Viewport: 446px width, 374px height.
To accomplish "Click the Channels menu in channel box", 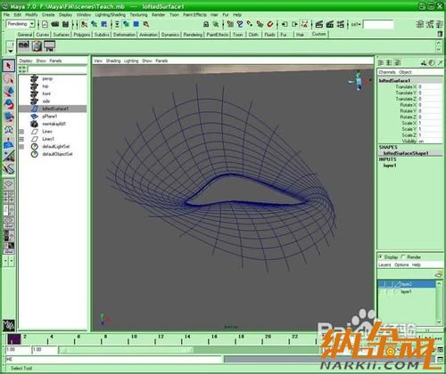I will click(387, 72).
